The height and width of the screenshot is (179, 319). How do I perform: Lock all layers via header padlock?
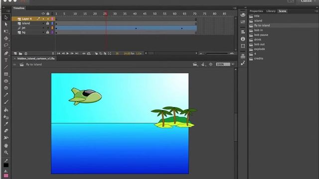[48, 14]
